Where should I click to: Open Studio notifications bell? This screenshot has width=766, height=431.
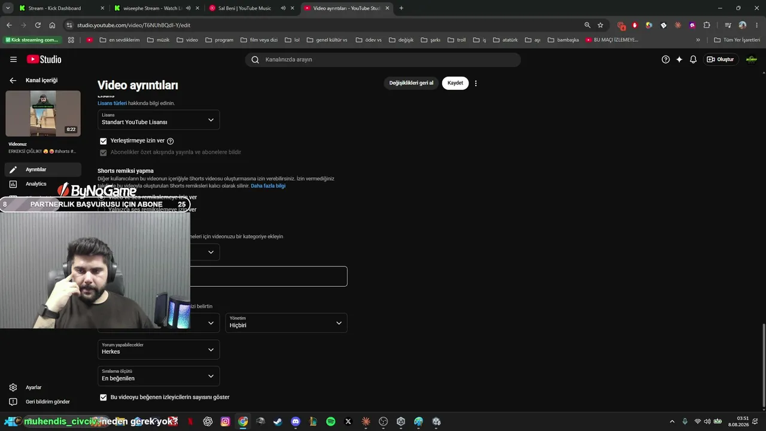(693, 59)
